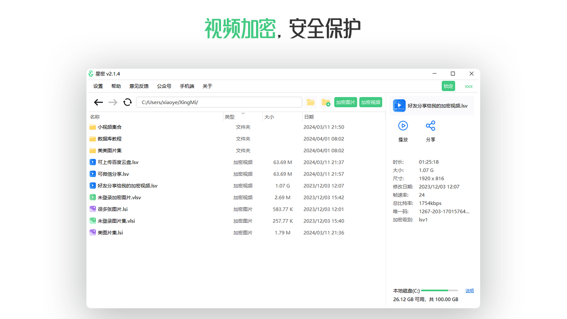This screenshot has height=319, width=567.
Task: Click the 播放 play circle icon
Action: [x=403, y=126]
